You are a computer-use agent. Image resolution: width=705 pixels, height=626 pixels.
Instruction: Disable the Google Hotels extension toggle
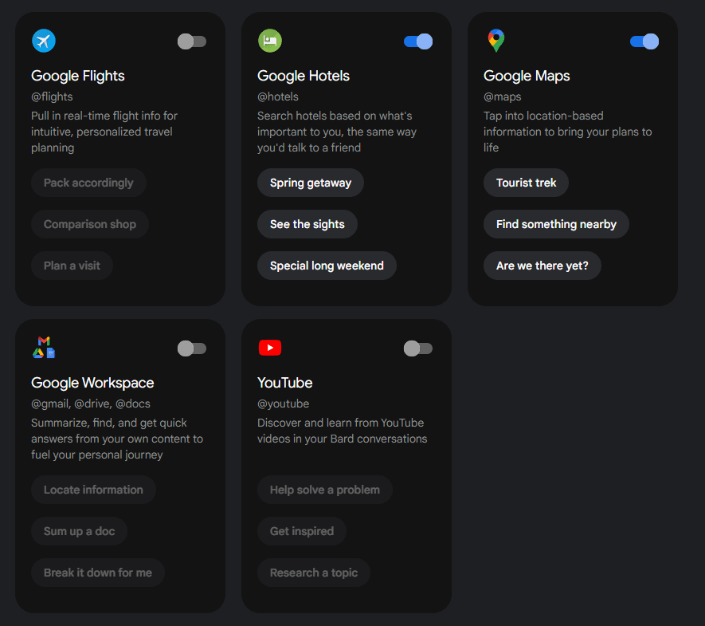[418, 41]
